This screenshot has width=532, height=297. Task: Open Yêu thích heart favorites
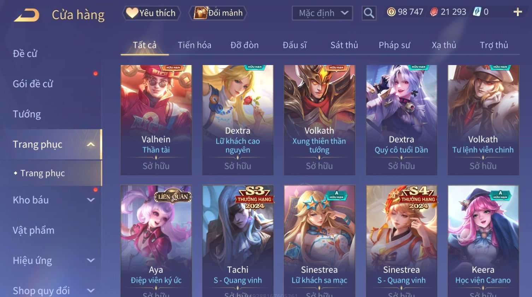tap(152, 13)
